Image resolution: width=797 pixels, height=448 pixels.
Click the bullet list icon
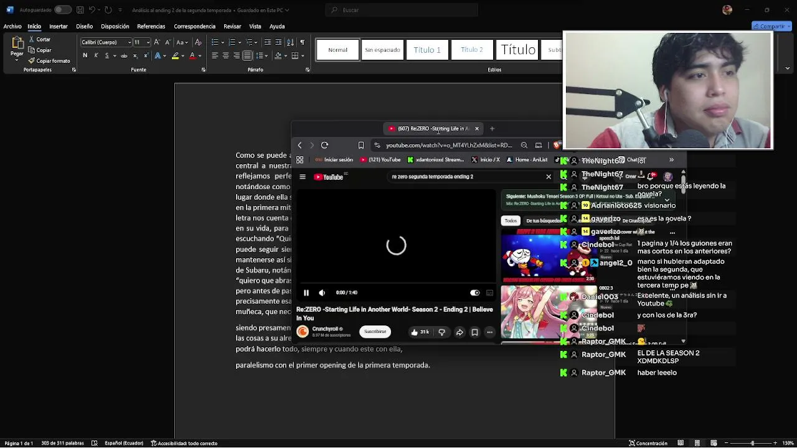tap(215, 42)
